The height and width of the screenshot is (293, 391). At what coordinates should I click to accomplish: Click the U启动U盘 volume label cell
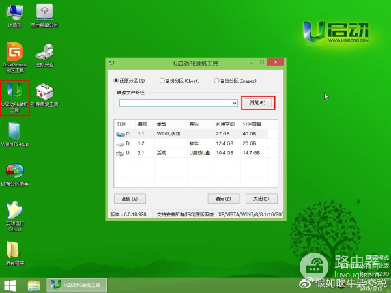coord(199,153)
